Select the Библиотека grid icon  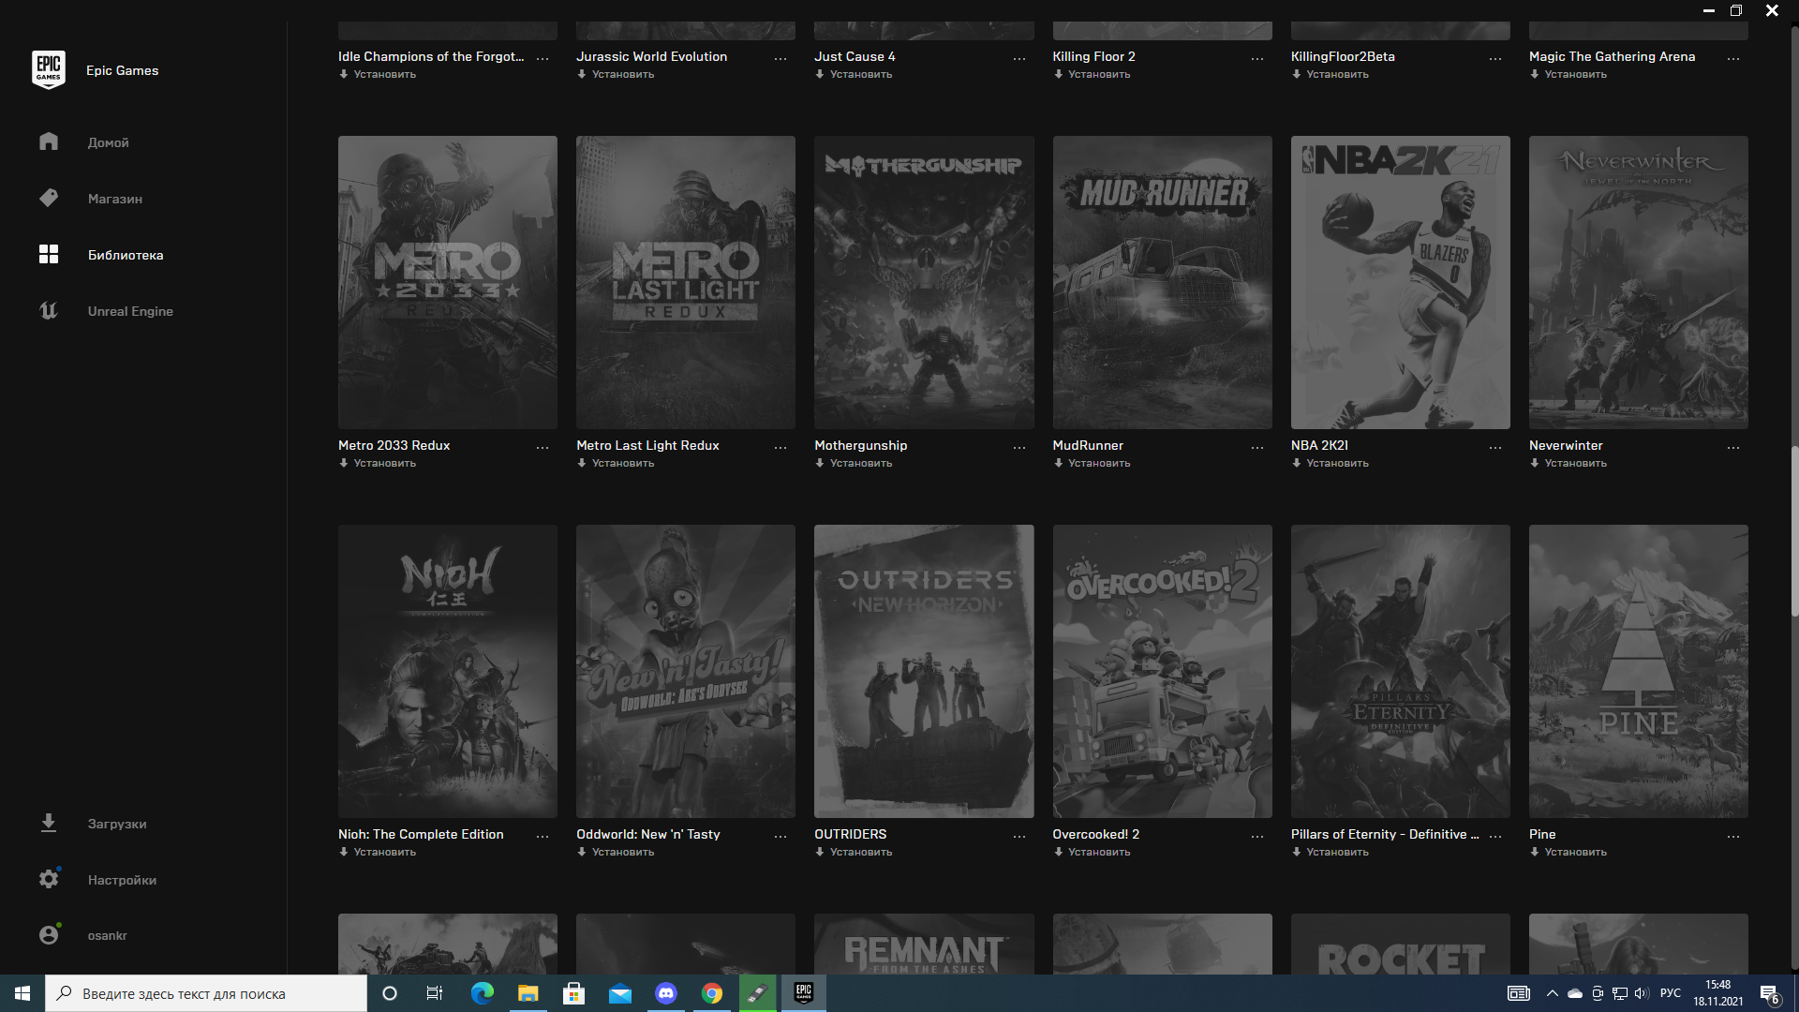tap(49, 254)
